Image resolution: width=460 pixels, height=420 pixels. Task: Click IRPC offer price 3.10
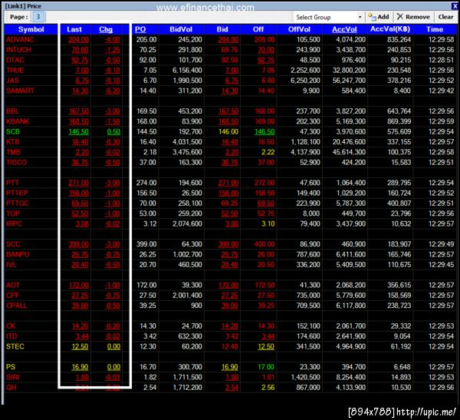(x=268, y=223)
